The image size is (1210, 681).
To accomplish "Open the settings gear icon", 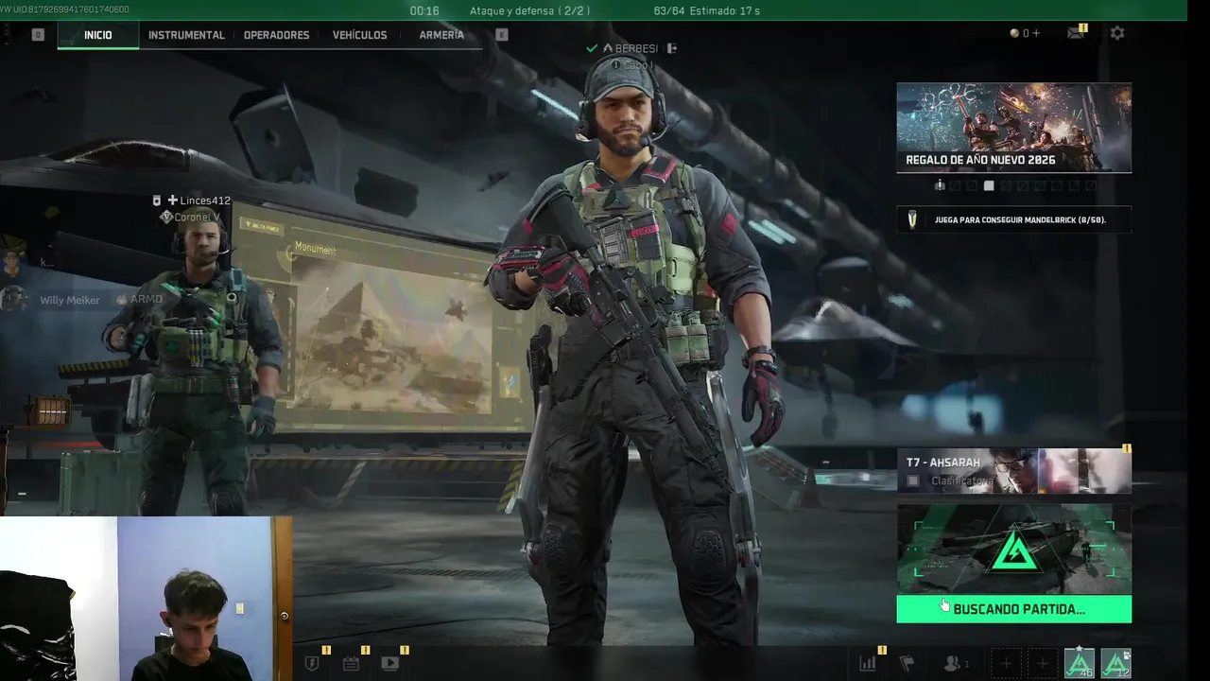I will (1117, 33).
